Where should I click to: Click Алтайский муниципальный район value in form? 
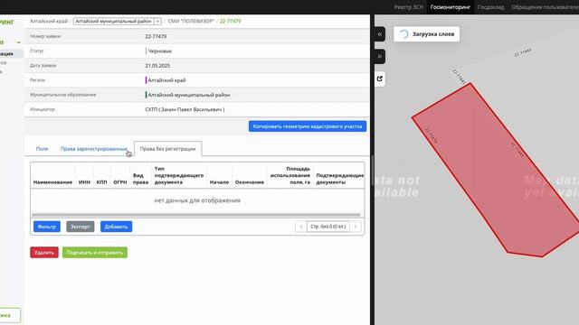coord(189,95)
